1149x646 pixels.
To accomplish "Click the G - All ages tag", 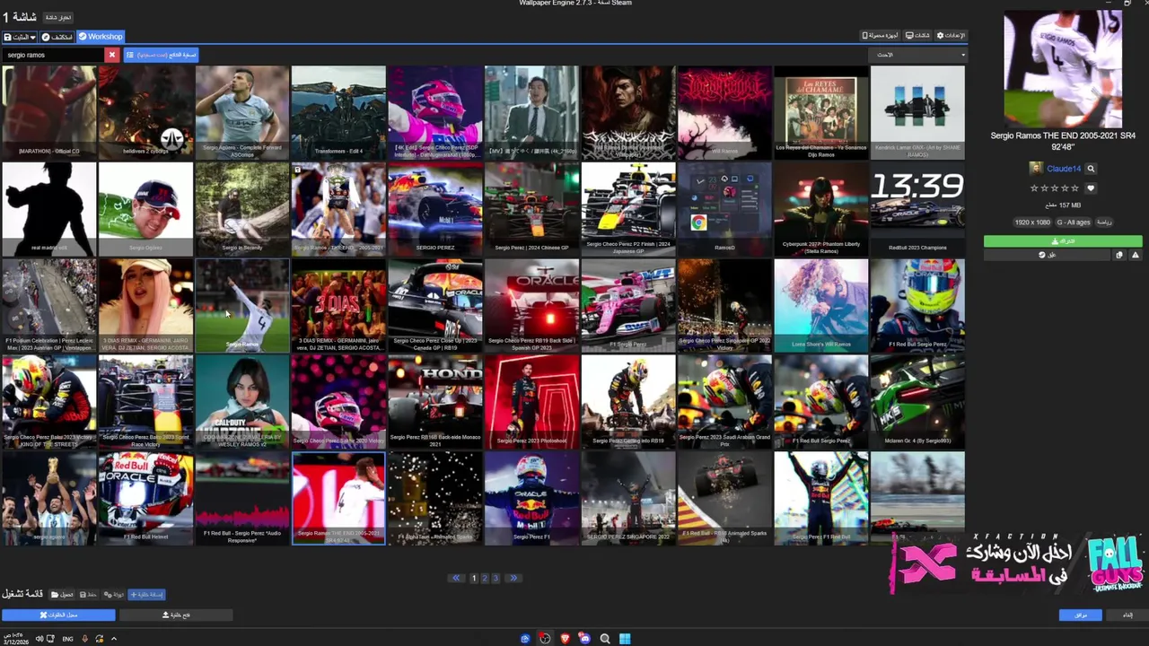I will 1073,222.
